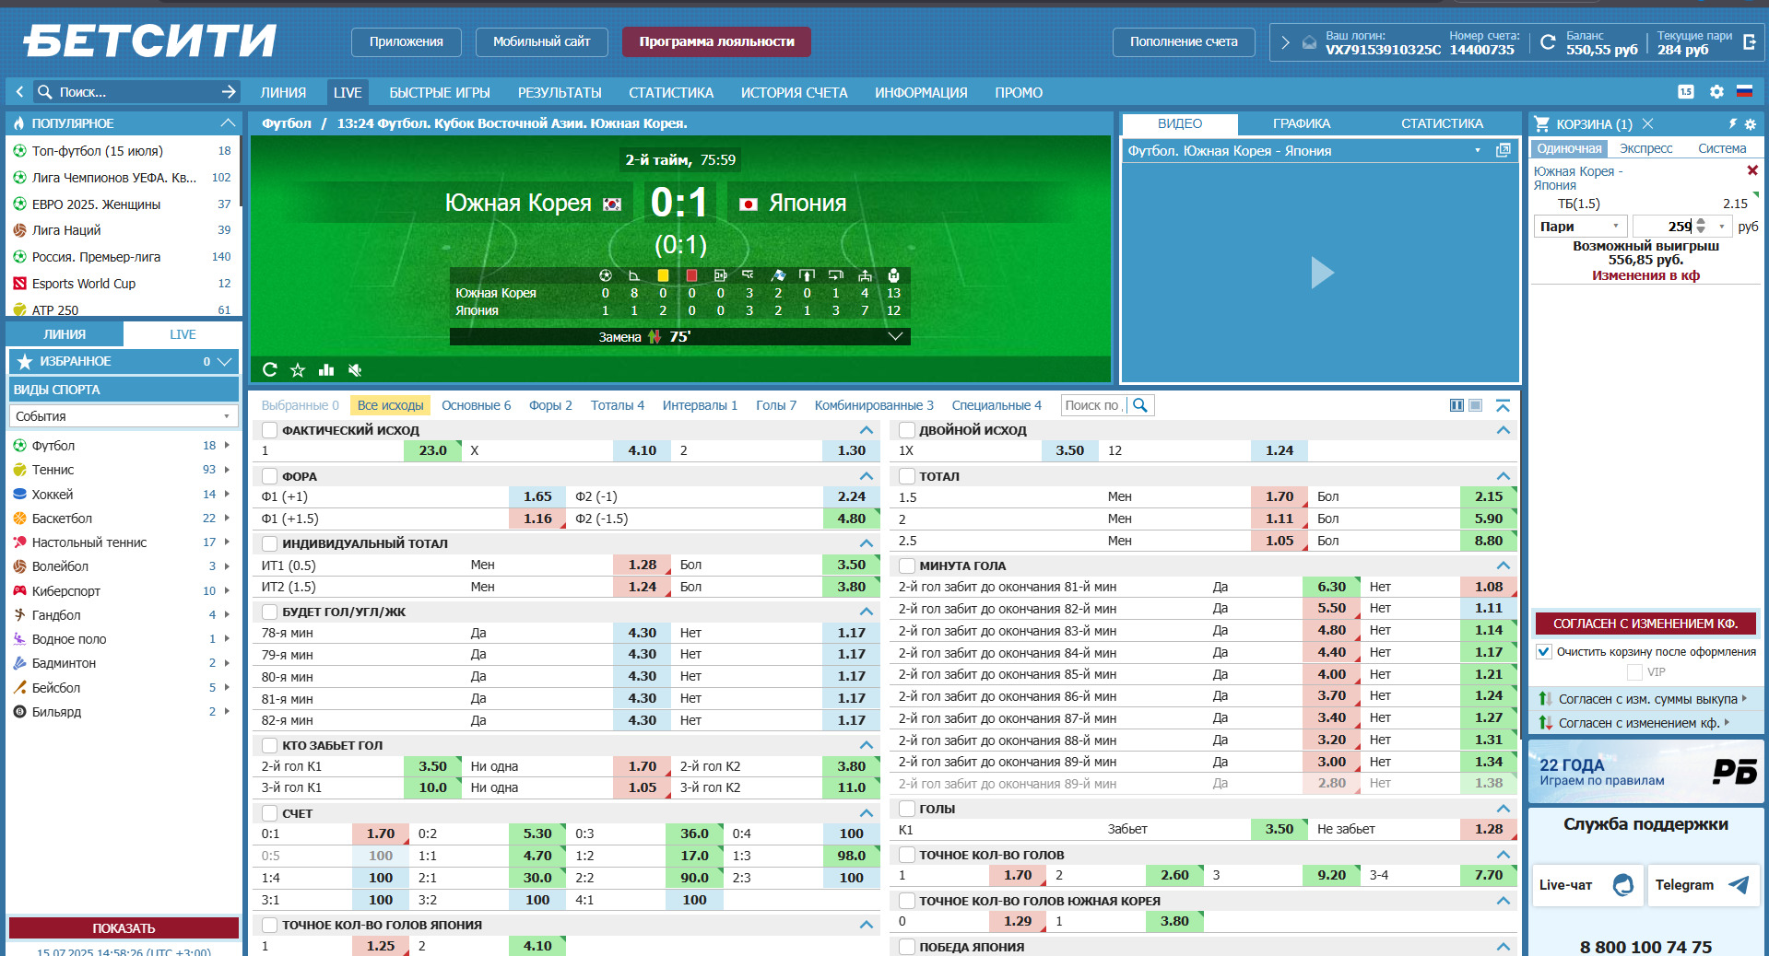Click the Russian flag language icon
The width and height of the screenshot is (1769, 956).
coord(1744,92)
